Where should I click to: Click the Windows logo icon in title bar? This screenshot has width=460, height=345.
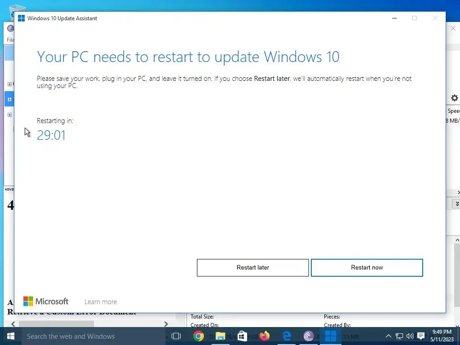coord(21,18)
